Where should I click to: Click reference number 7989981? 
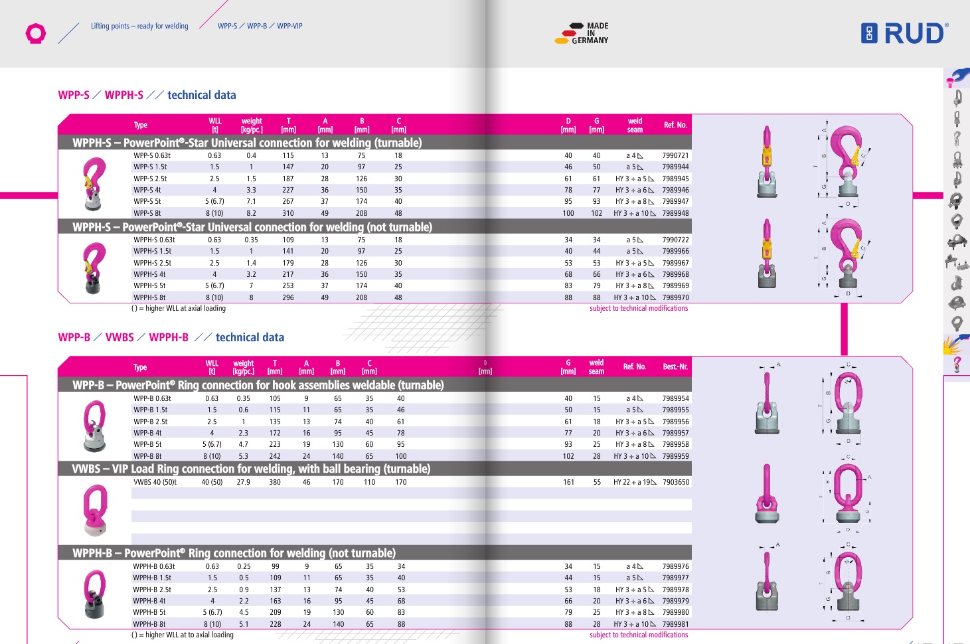[x=675, y=624]
